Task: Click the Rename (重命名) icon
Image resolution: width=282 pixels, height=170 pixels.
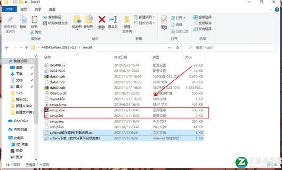Action: pos(113,19)
